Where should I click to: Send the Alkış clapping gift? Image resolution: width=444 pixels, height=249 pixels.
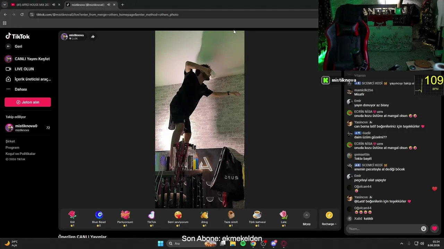click(204, 219)
